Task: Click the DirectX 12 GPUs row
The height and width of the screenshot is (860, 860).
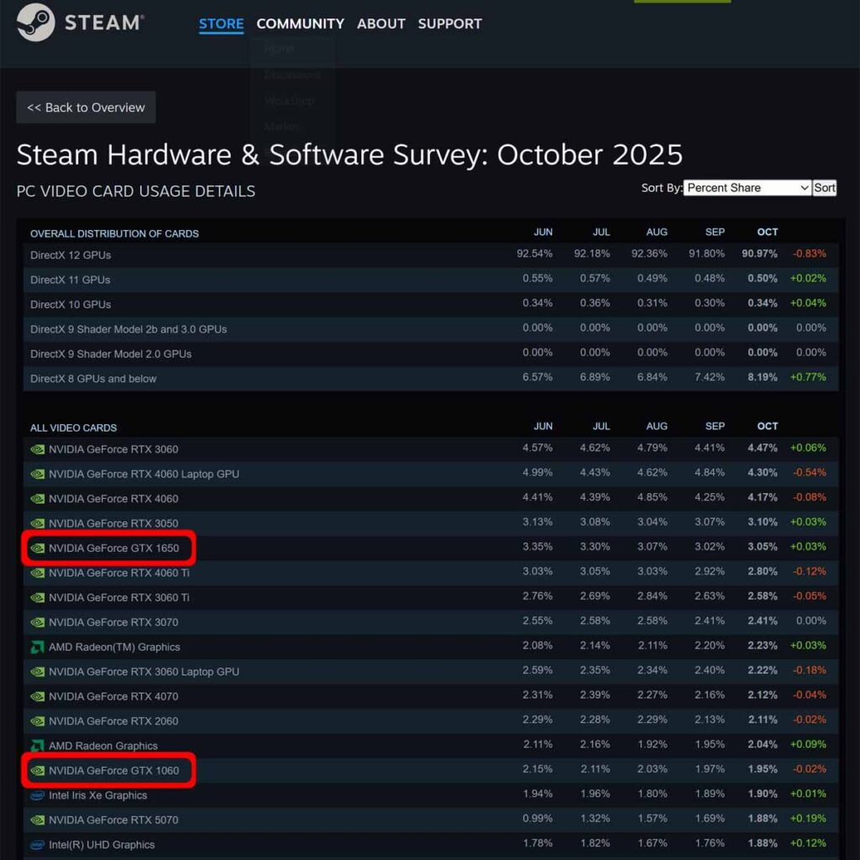Action: (x=71, y=254)
